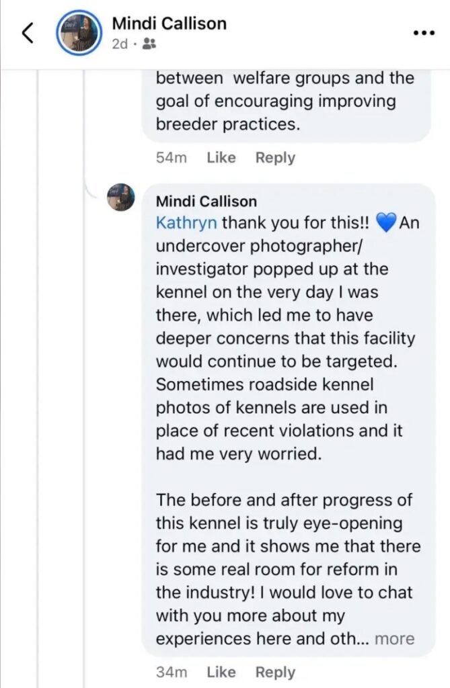Tap the bubble ending "improving breeder practices"
Screen dimensions: 450x688
point(285,101)
